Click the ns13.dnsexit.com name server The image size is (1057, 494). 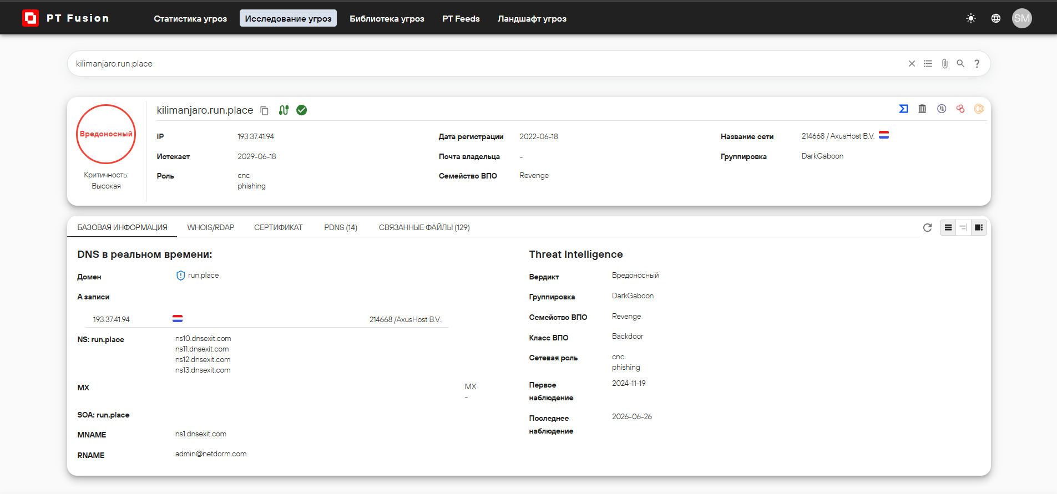tap(203, 370)
